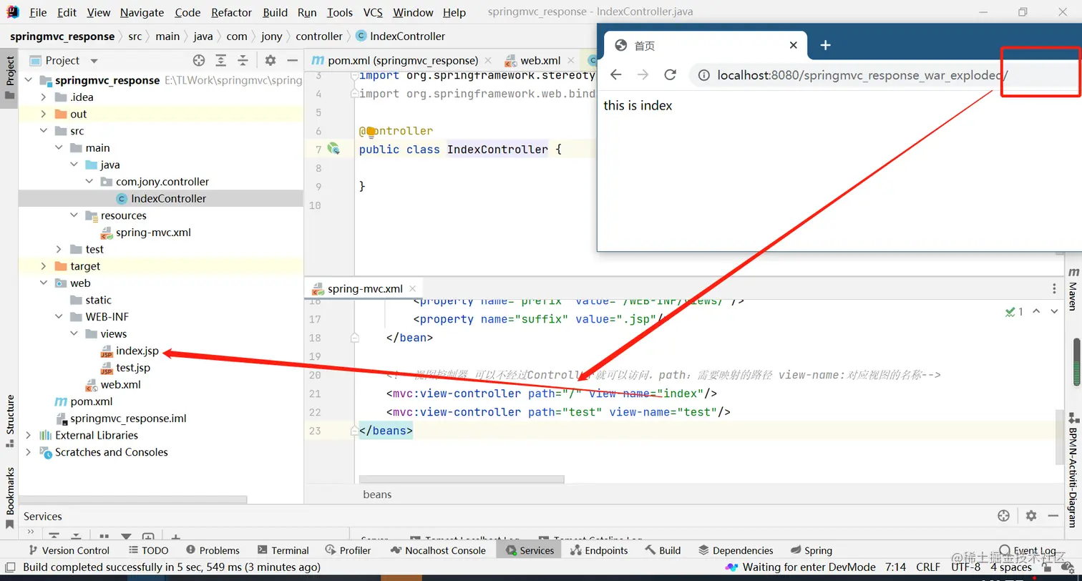Switch to the web.xml editor tab
The width and height of the screenshot is (1082, 581).
click(x=540, y=61)
